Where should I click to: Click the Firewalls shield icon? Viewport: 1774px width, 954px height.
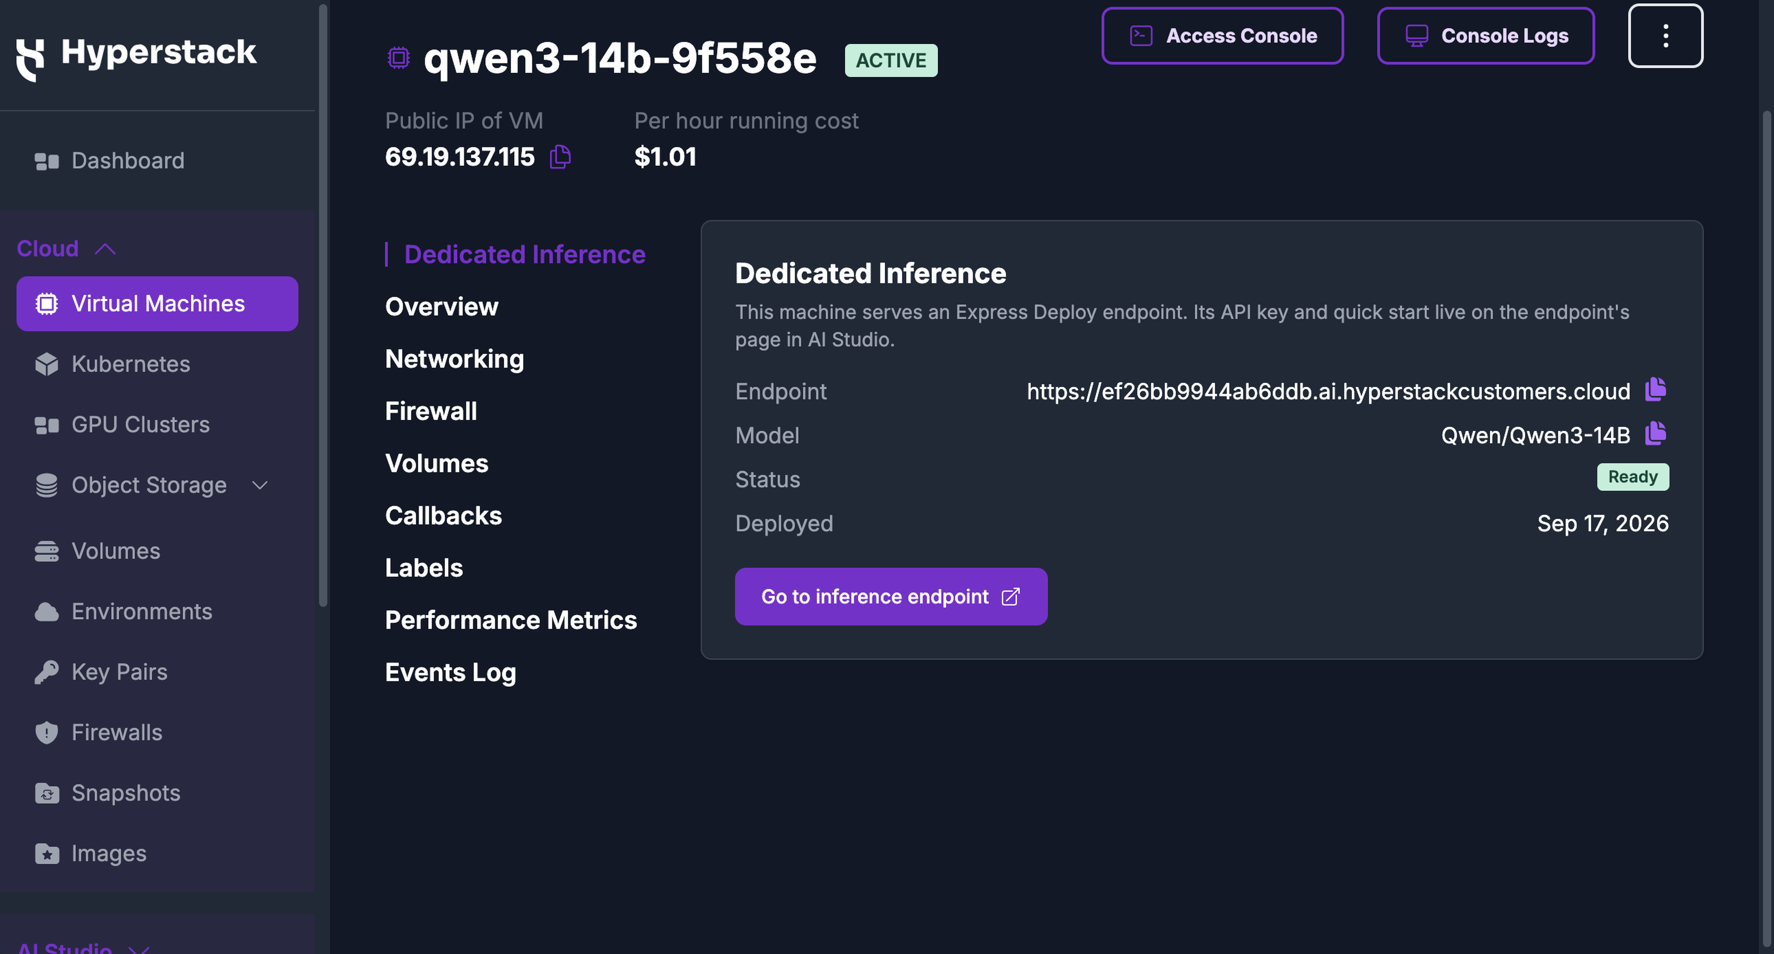pyautogui.click(x=47, y=733)
